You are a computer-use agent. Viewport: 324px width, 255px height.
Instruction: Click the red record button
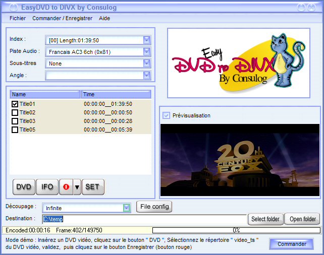coord(66,187)
